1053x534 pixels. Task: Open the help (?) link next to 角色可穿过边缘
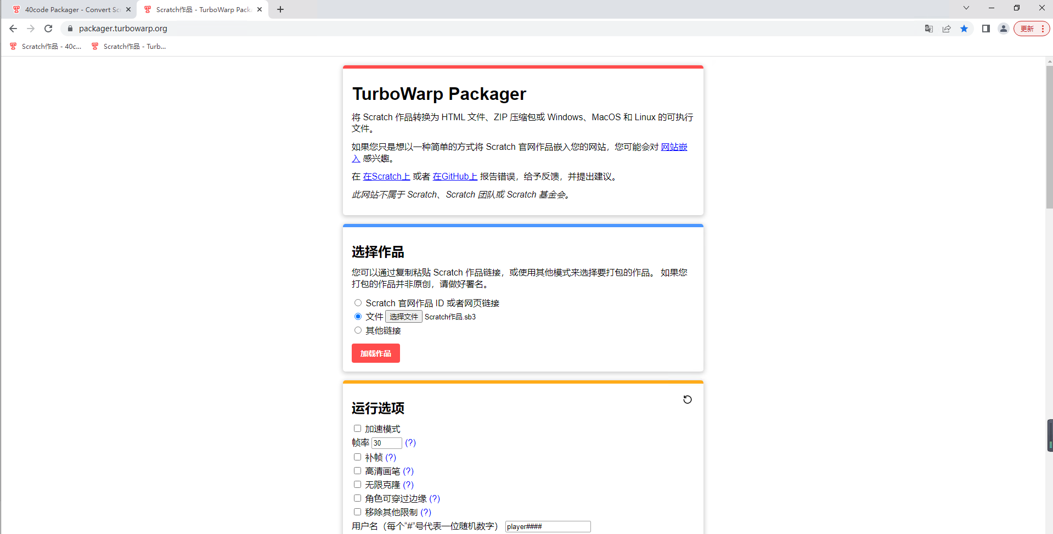[435, 499]
